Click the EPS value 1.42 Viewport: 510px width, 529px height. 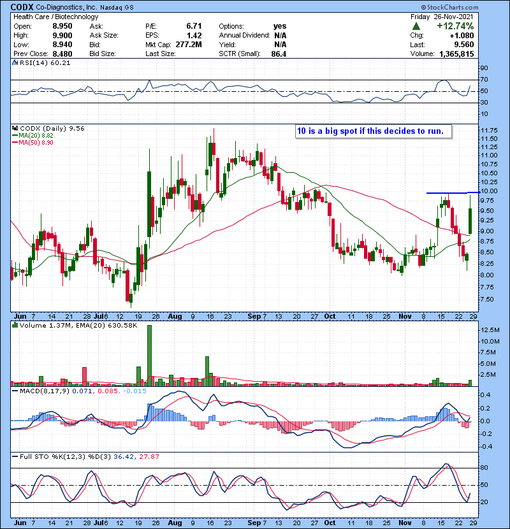point(194,36)
